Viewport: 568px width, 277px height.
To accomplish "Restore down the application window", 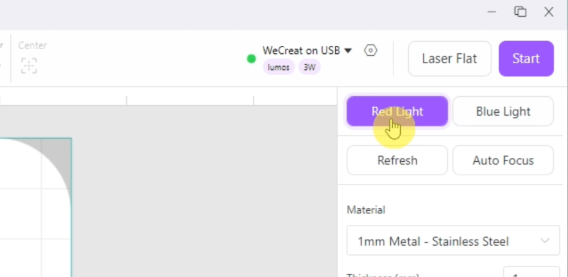I will 520,12.
